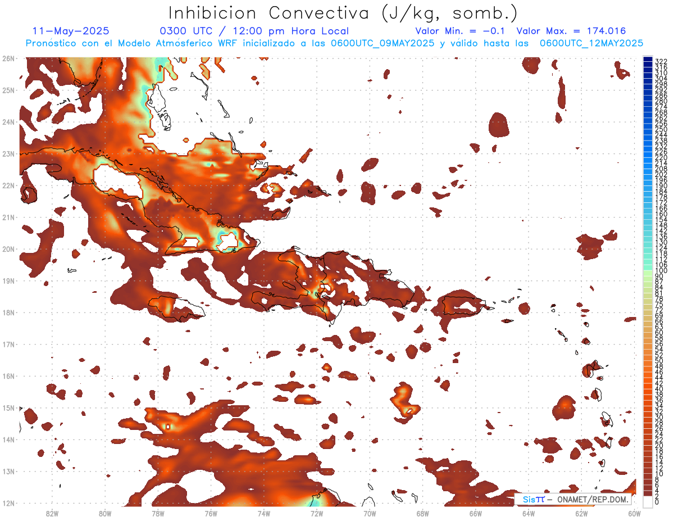
Task: Click the 'ONAMET/REP.DOM.' credit label
Action: [593, 499]
